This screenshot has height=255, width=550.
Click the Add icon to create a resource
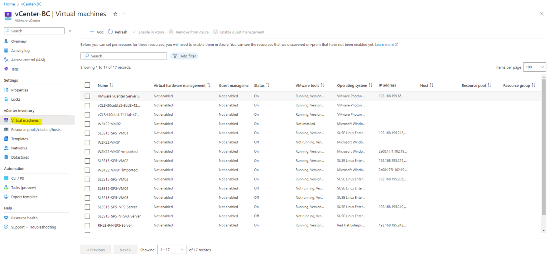(x=92, y=32)
